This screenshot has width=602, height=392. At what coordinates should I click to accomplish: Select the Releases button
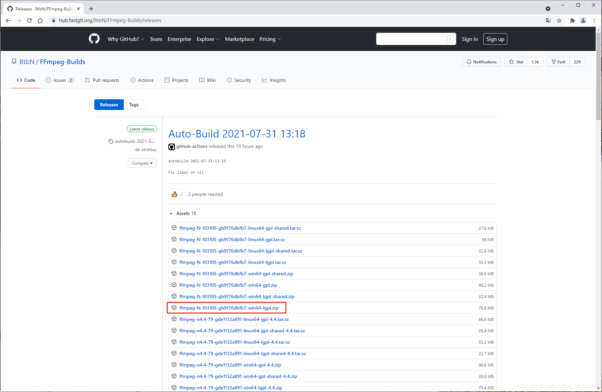[109, 105]
